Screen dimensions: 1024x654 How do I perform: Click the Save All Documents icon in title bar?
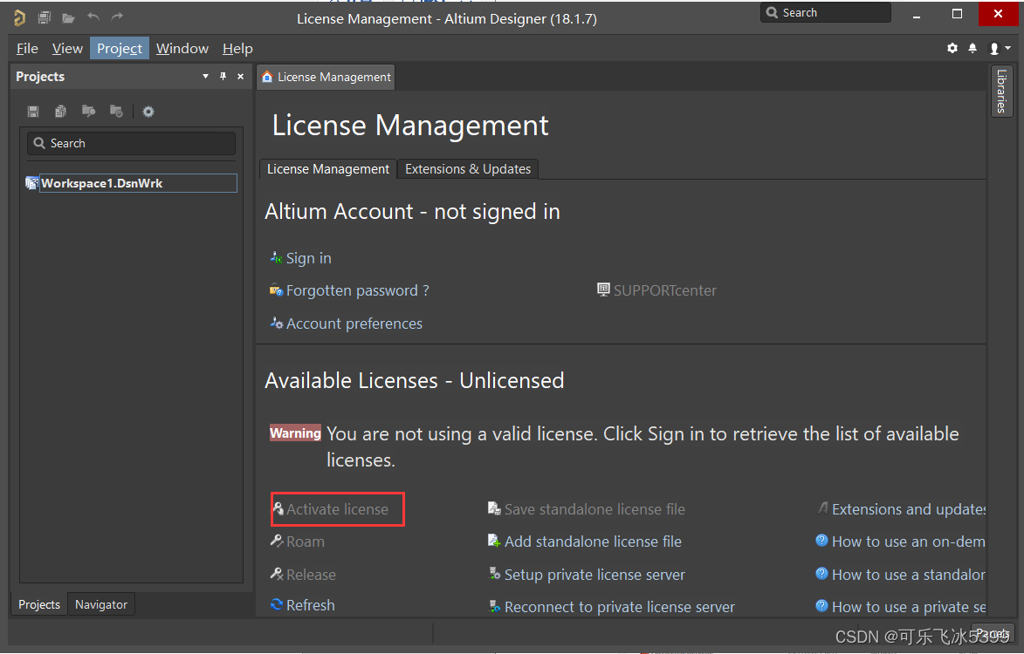(45, 17)
